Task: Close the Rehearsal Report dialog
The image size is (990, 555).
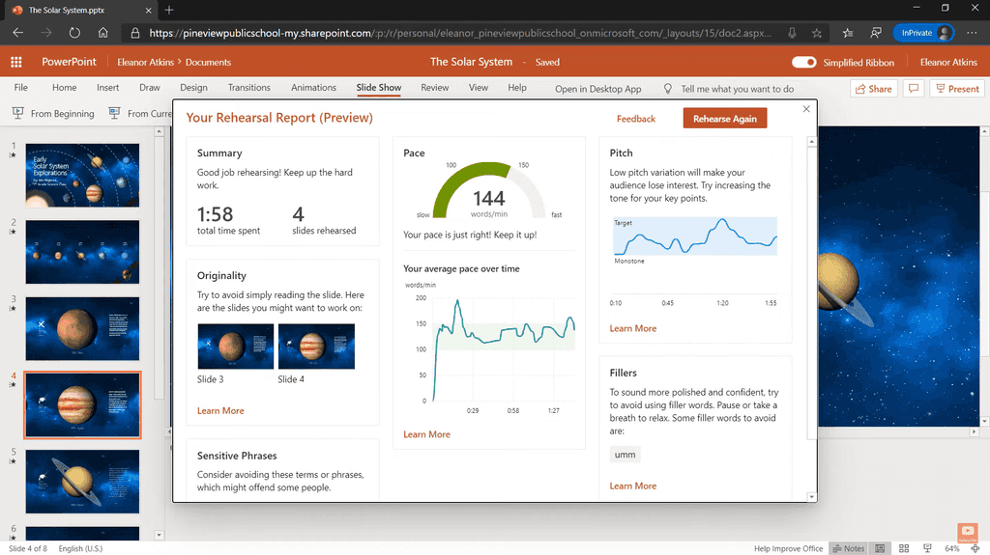Action: coord(806,109)
